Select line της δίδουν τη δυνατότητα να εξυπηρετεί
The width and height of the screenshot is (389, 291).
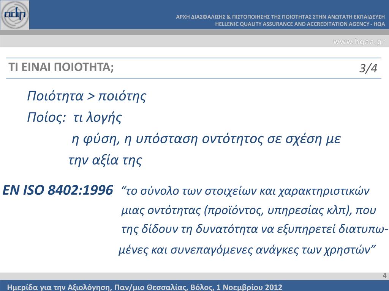tap(255, 229)
